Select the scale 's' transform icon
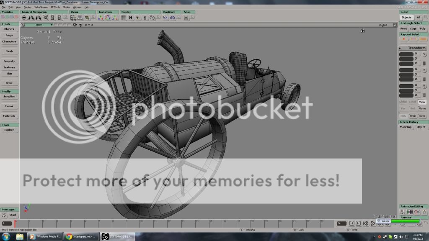 101,18
